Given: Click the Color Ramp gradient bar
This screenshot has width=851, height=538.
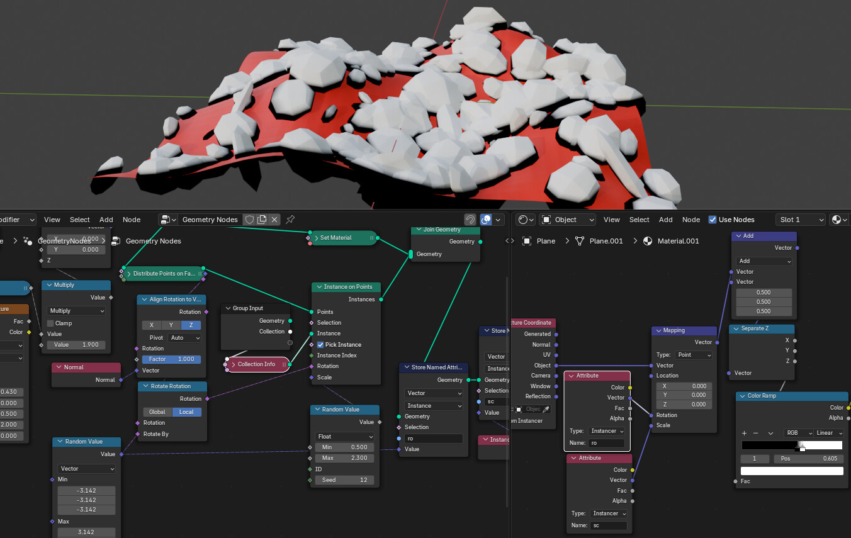Looking at the screenshot, I should [x=792, y=446].
